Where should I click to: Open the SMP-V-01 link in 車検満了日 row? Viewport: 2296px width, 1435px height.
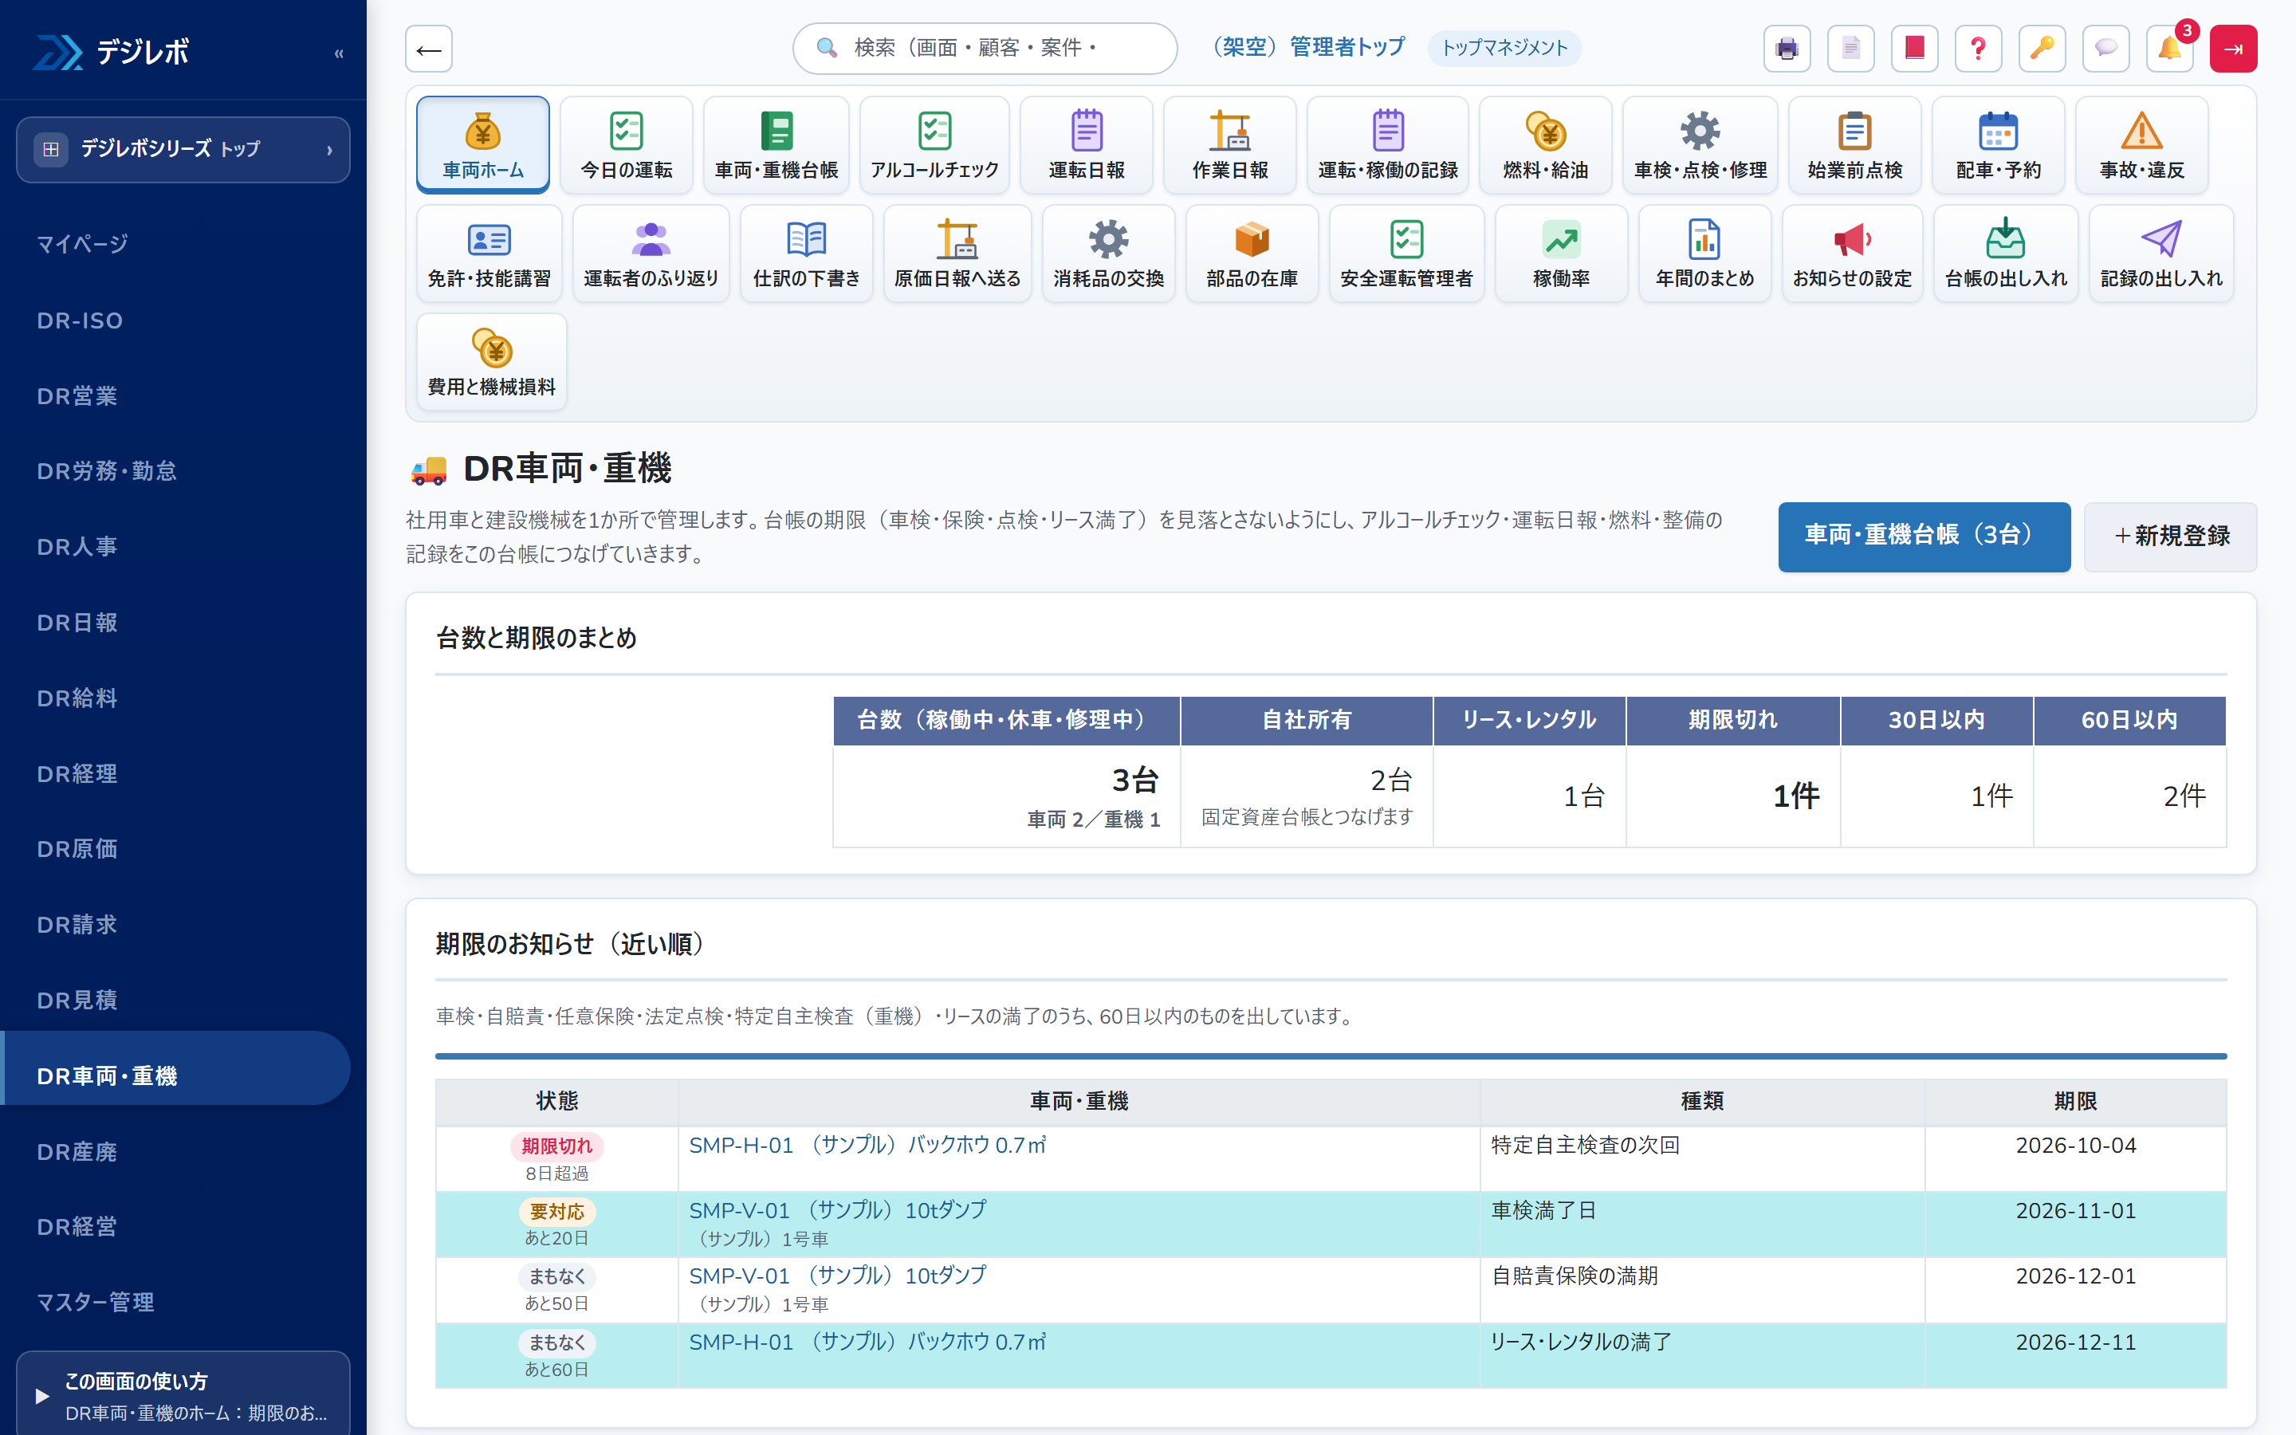click(838, 1211)
